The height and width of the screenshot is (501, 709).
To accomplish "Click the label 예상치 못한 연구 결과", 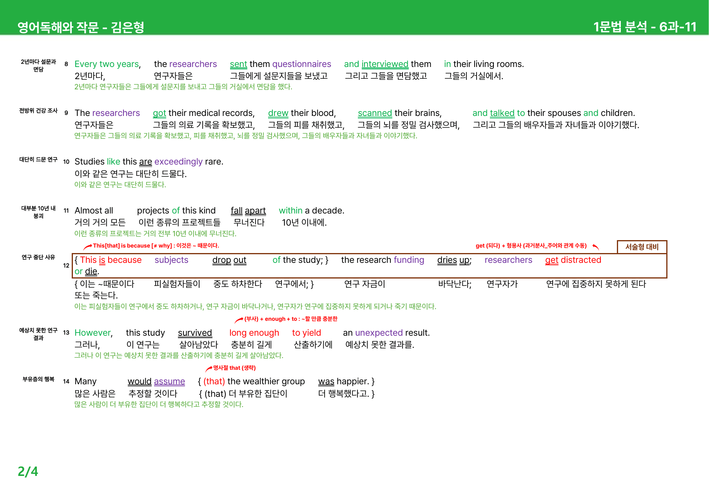I will (x=38, y=334).
